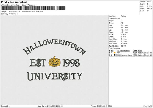Select the Width value "4.81 in"
153x108 pixels.
tap(149, 9)
